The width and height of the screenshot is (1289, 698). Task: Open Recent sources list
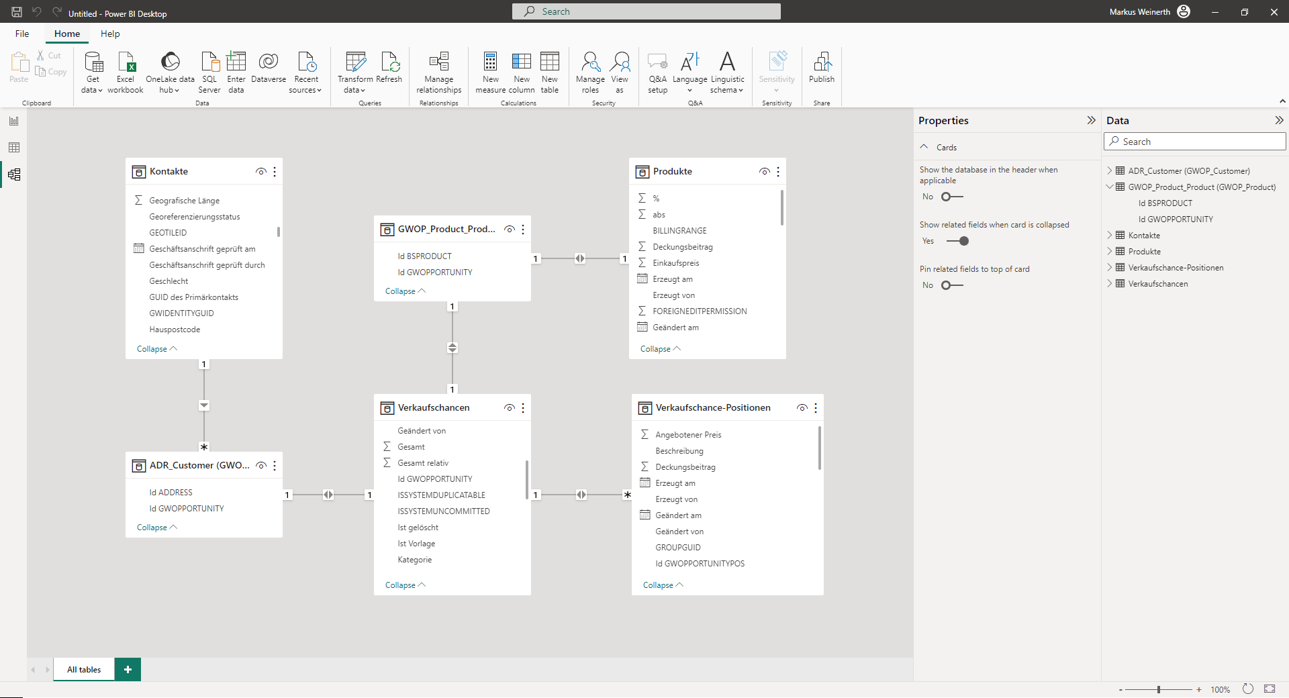(306, 72)
